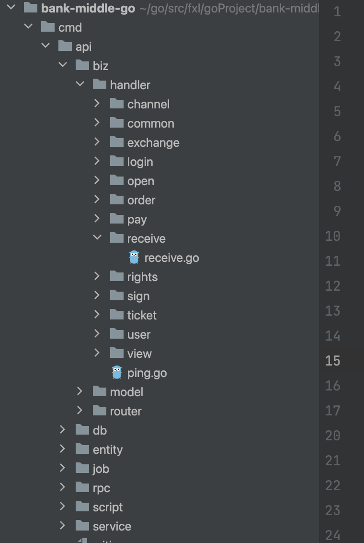Click line number 15 in the gutter
Viewport: 364px width, 543px height.
[333, 360]
